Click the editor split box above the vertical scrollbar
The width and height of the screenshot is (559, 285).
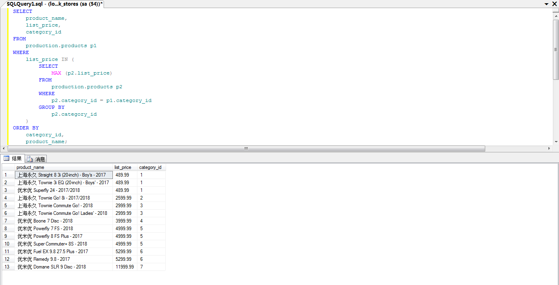[556, 10]
